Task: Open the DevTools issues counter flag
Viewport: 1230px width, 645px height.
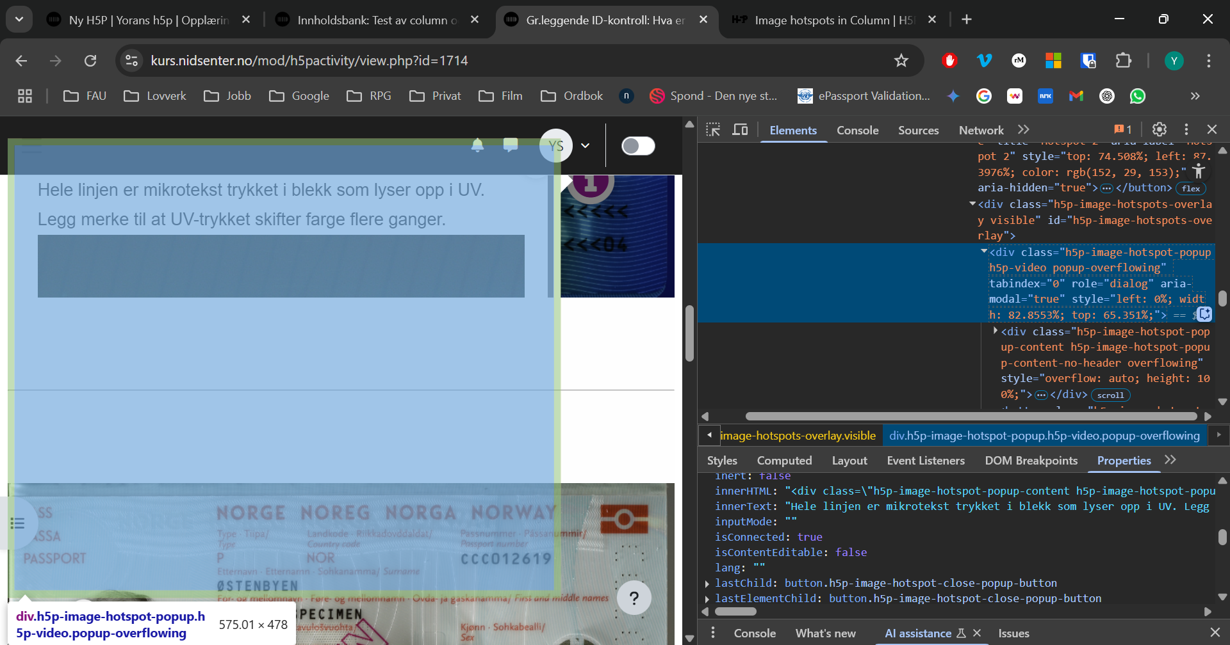Action: [1123, 129]
